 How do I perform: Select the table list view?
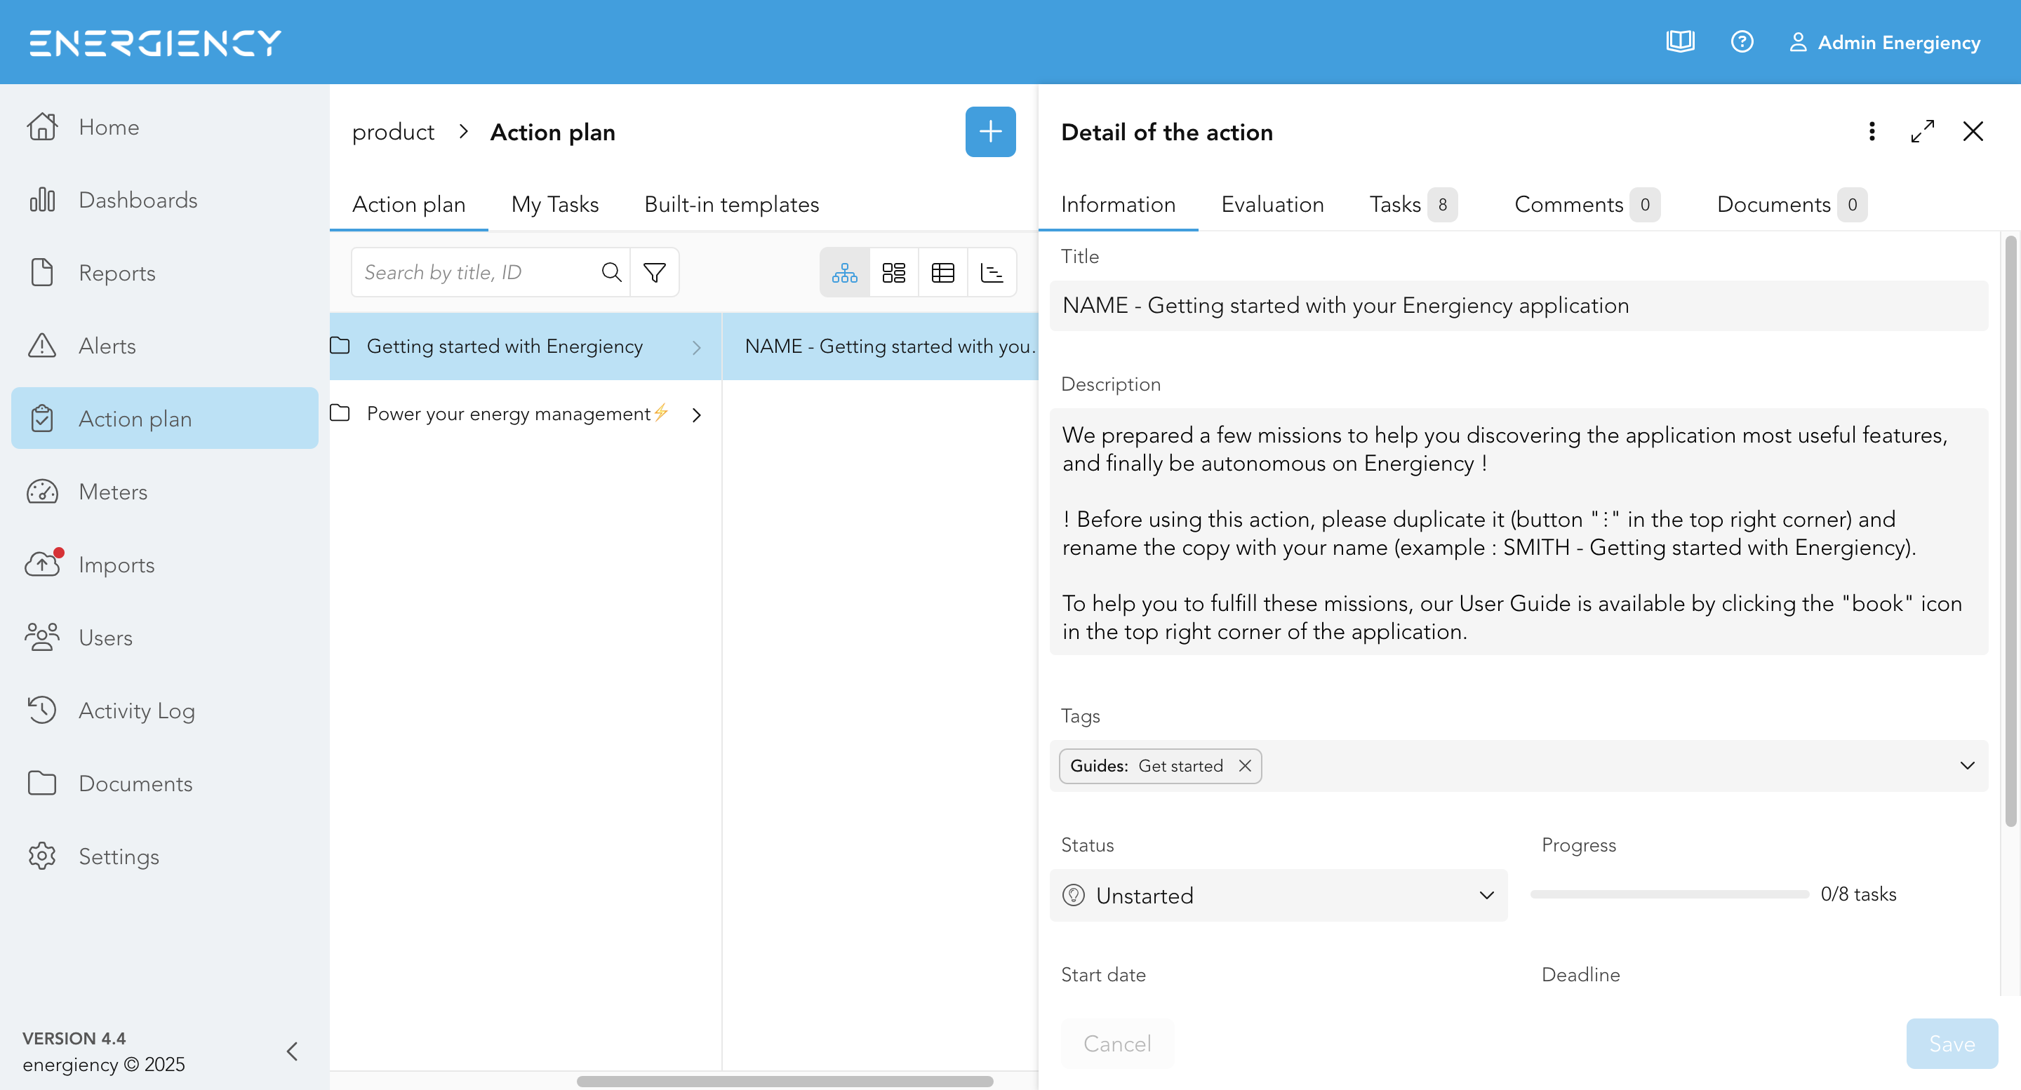943,272
